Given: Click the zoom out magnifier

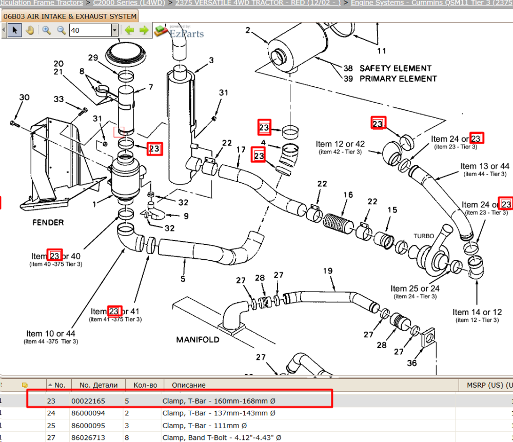Looking at the screenshot, I should point(61,30).
